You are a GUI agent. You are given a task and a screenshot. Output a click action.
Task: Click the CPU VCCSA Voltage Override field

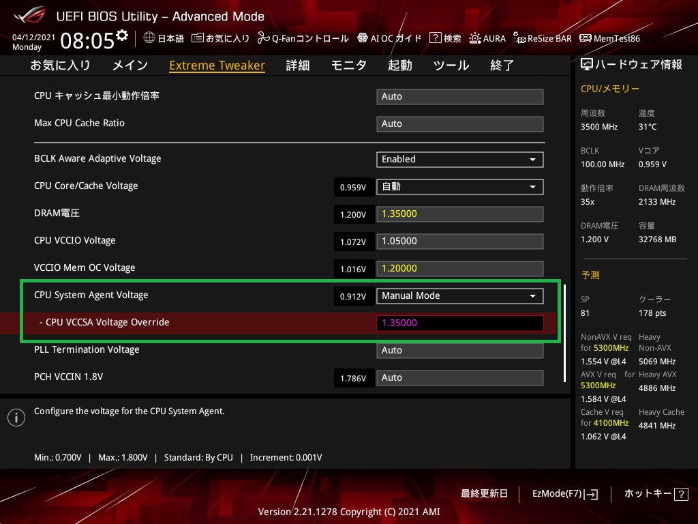(460, 323)
